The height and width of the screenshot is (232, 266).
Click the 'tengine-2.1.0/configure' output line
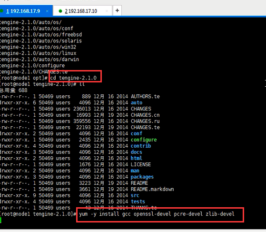[x=32, y=66]
